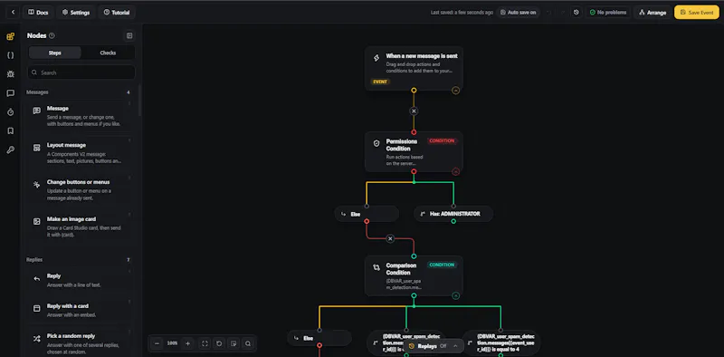Open the Nodes blocks sidebar icon

pos(10,36)
